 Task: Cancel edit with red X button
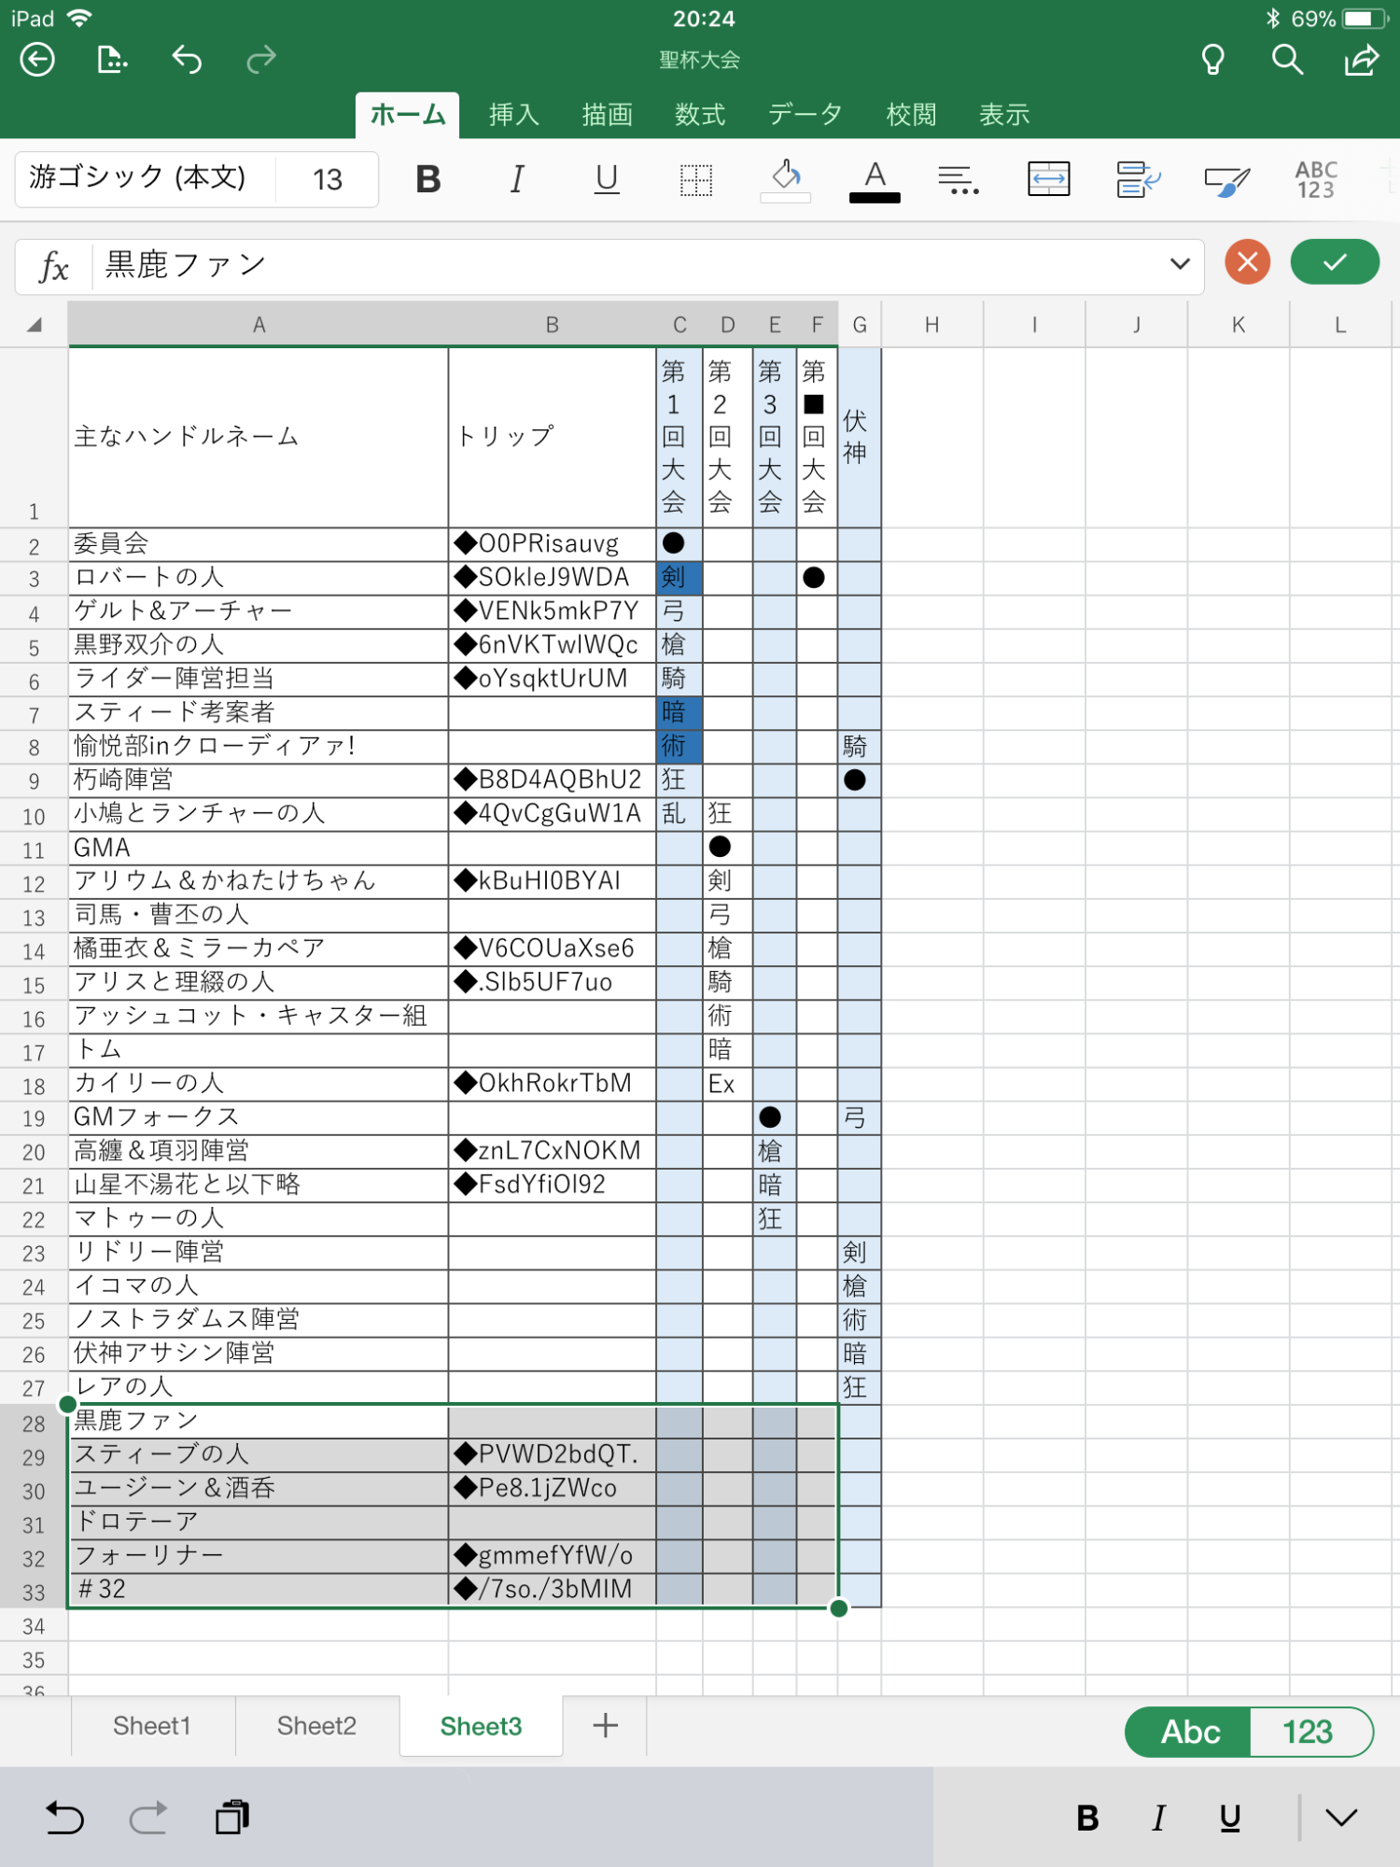pyautogui.click(x=1248, y=262)
